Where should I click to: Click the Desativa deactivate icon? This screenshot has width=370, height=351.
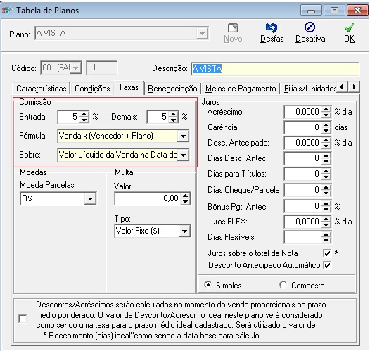(x=310, y=27)
